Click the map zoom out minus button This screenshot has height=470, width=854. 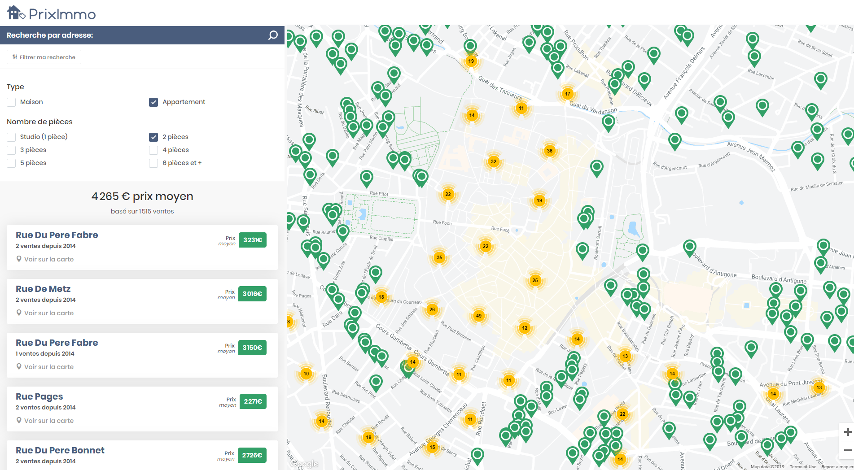[847, 450]
